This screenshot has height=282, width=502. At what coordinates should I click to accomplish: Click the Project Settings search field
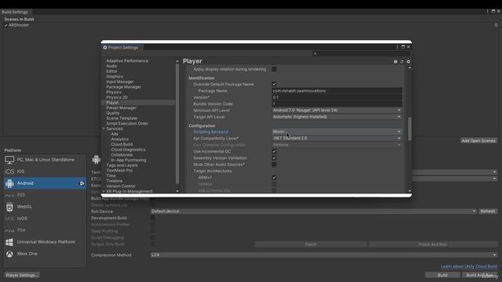[x=361, y=54]
